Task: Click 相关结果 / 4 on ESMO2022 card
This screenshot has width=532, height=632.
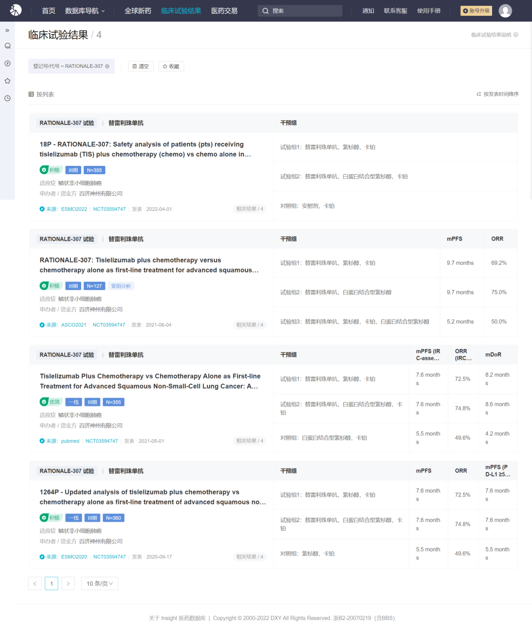Action: click(250, 209)
